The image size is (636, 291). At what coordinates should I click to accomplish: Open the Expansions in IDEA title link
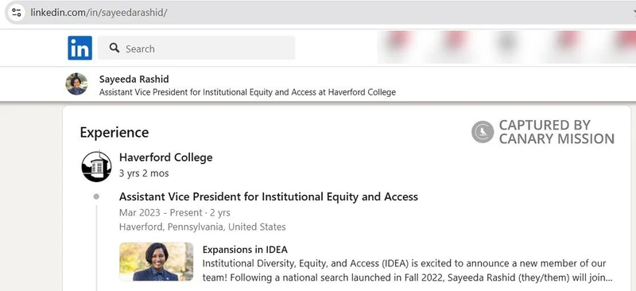coord(245,249)
